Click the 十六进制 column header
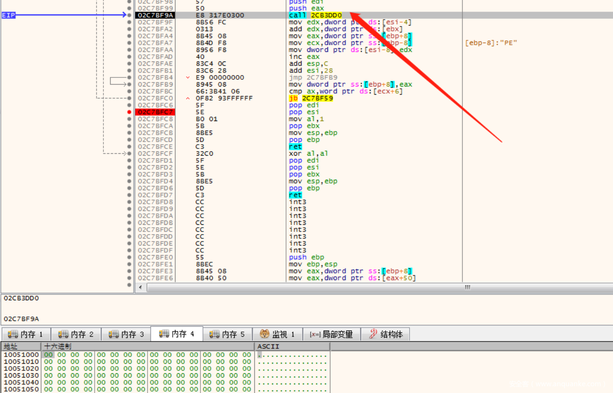The width and height of the screenshot is (613, 393). click(58, 346)
